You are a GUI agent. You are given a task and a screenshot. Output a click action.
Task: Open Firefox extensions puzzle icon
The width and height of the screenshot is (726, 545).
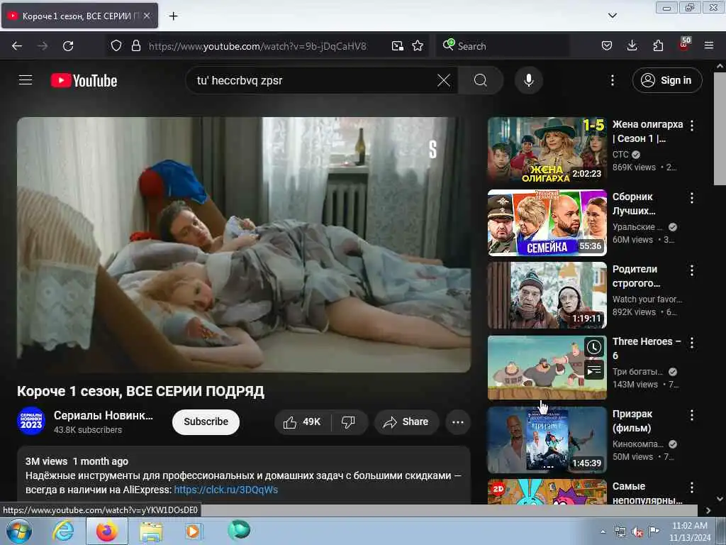[x=658, y=46]
